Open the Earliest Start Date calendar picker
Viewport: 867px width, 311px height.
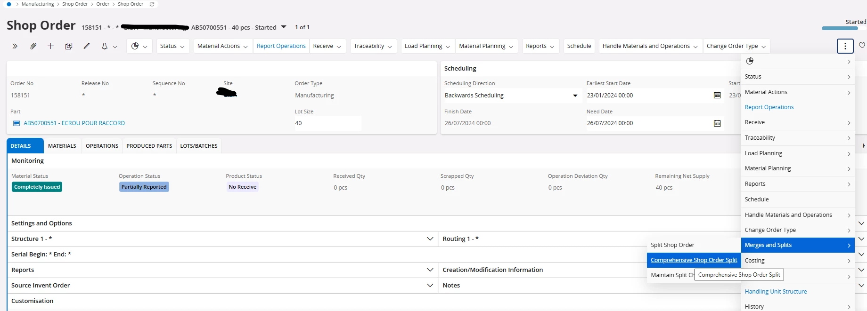(717, 96)
